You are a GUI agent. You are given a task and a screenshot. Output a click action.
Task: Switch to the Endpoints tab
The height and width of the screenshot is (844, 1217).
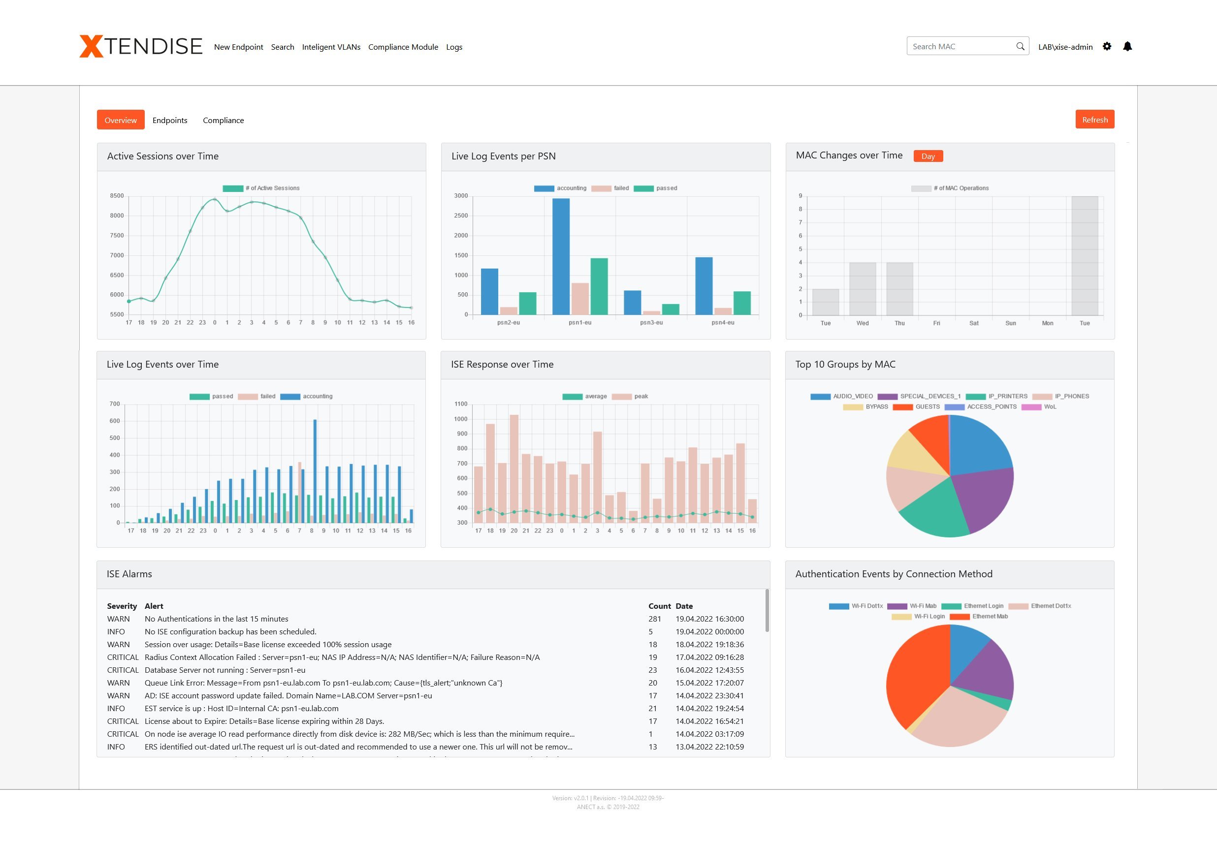coord(170,120)
